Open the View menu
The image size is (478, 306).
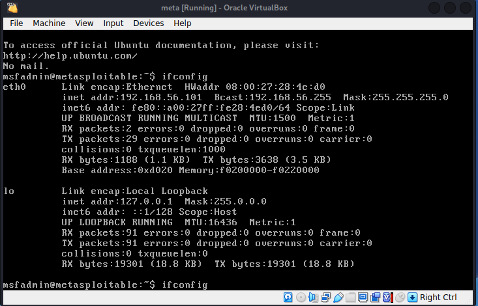[84, 23]
